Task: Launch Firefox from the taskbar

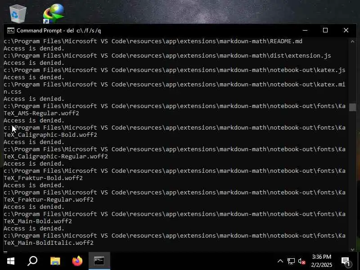Action: (77, 261)
